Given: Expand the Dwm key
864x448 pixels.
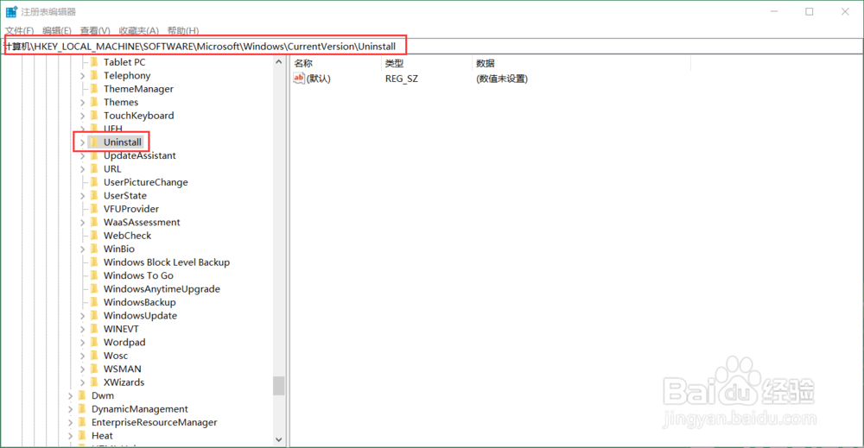Looking at the screenshot, I should [71, 395].
